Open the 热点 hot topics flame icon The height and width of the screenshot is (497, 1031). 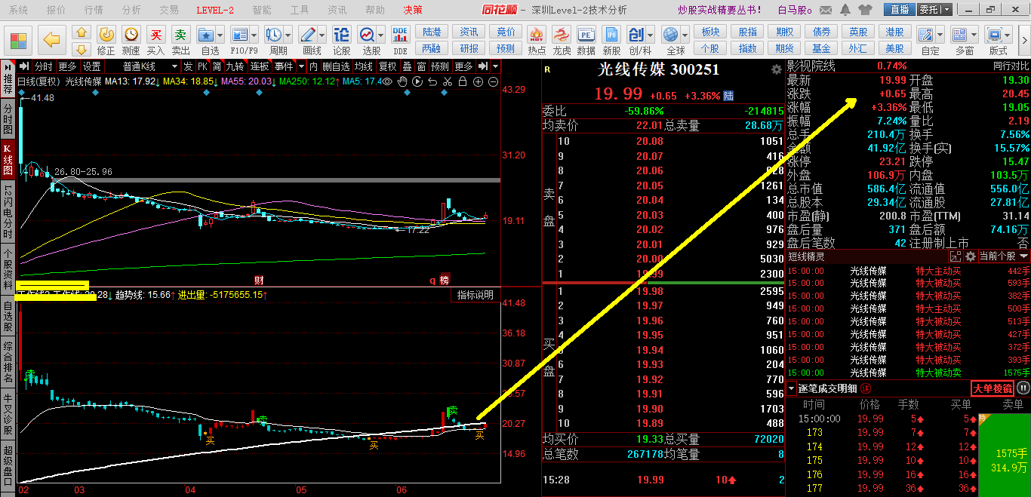(x=537, y=35)
